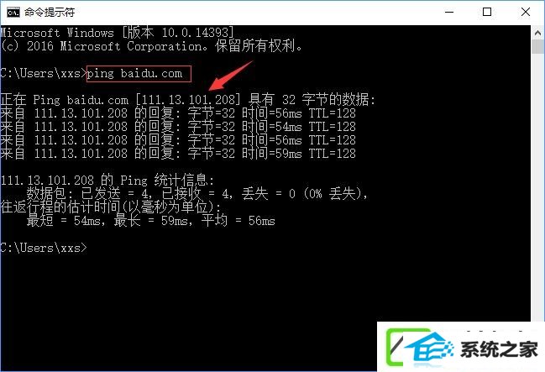The image size is (545, 372).
Task: Click the red arrow annotation
Action: (x=230, y=76)
